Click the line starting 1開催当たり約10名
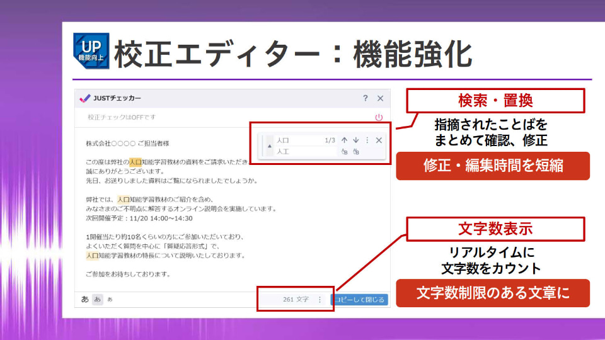Image resolution: width=605 pixels, height=340 pixels. [165, 237]
